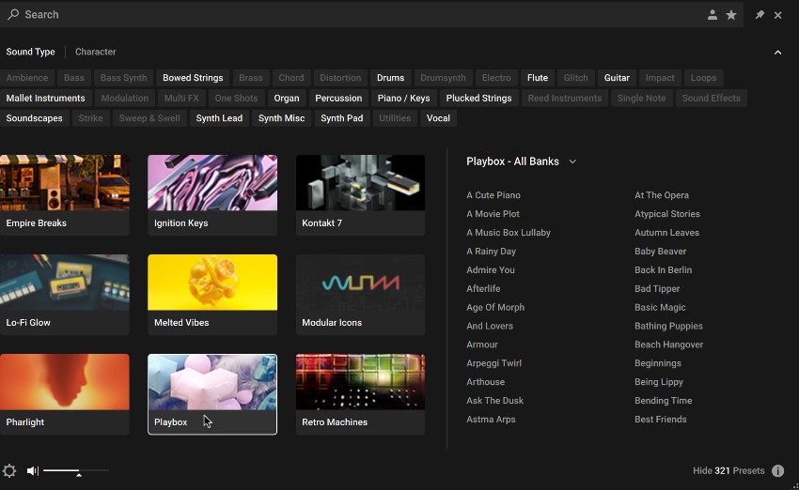Select the Synth Pad tag
The height and width of the screenshot is (490, 799).
[x=341, y=118]
